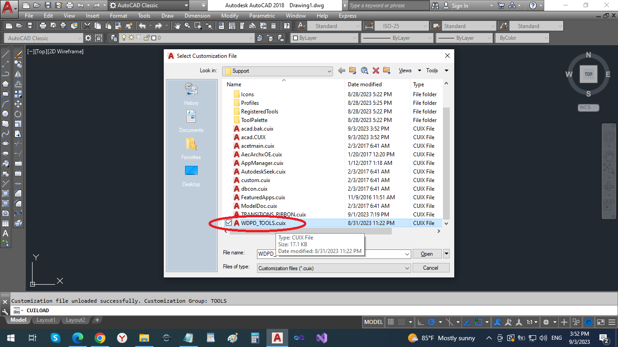The height and width of the screenshot is (347, 618).
Task: Expand the Look in Support dropdown
Action: [329, 71]
